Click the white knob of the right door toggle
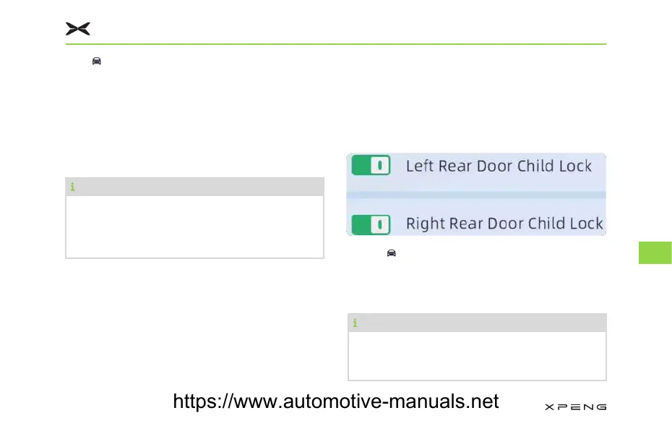This screenshot has width=672, height=434. tap(380, 225)
